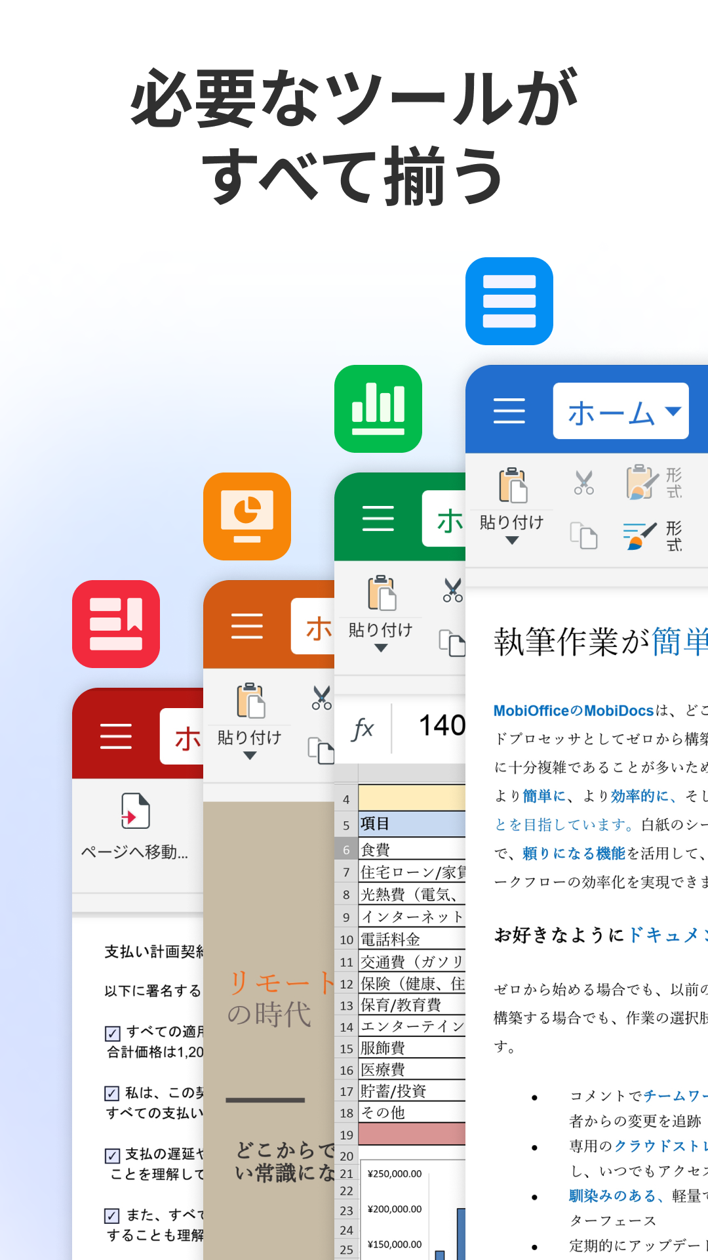Select the 医療費 cell
This screenshot has width=708, height=1260.
[412, 1070]
